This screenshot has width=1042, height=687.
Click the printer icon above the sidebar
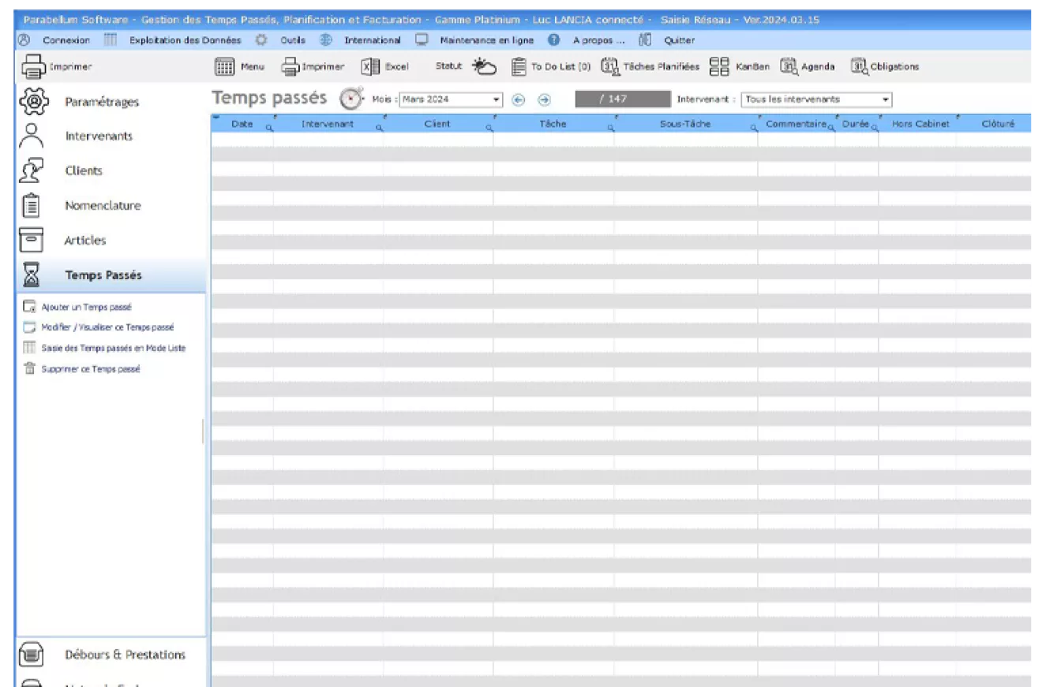(32, 67)
